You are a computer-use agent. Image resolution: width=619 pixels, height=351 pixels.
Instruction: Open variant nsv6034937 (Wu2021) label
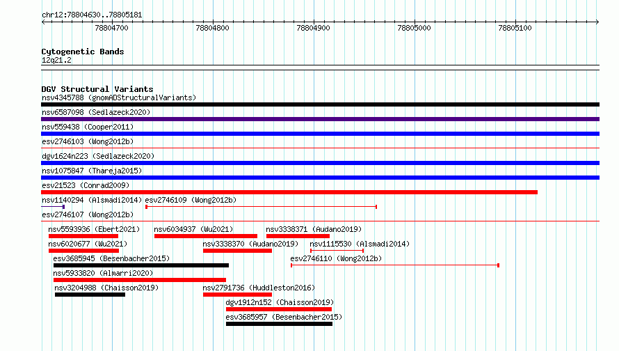click(x=193, y=229)
